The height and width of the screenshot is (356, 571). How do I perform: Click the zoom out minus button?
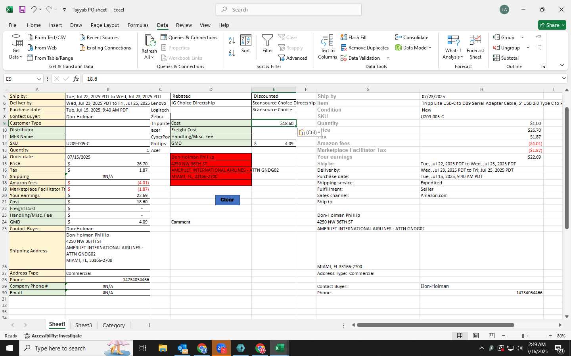tap(504, 336)
